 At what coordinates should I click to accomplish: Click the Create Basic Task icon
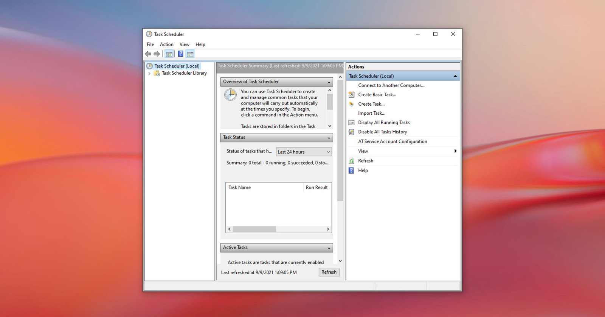click(351, 95)
